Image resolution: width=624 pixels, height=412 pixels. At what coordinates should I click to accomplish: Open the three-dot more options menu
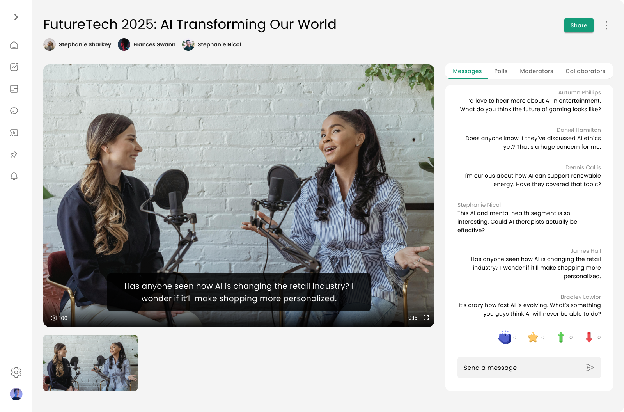(606, 25)
